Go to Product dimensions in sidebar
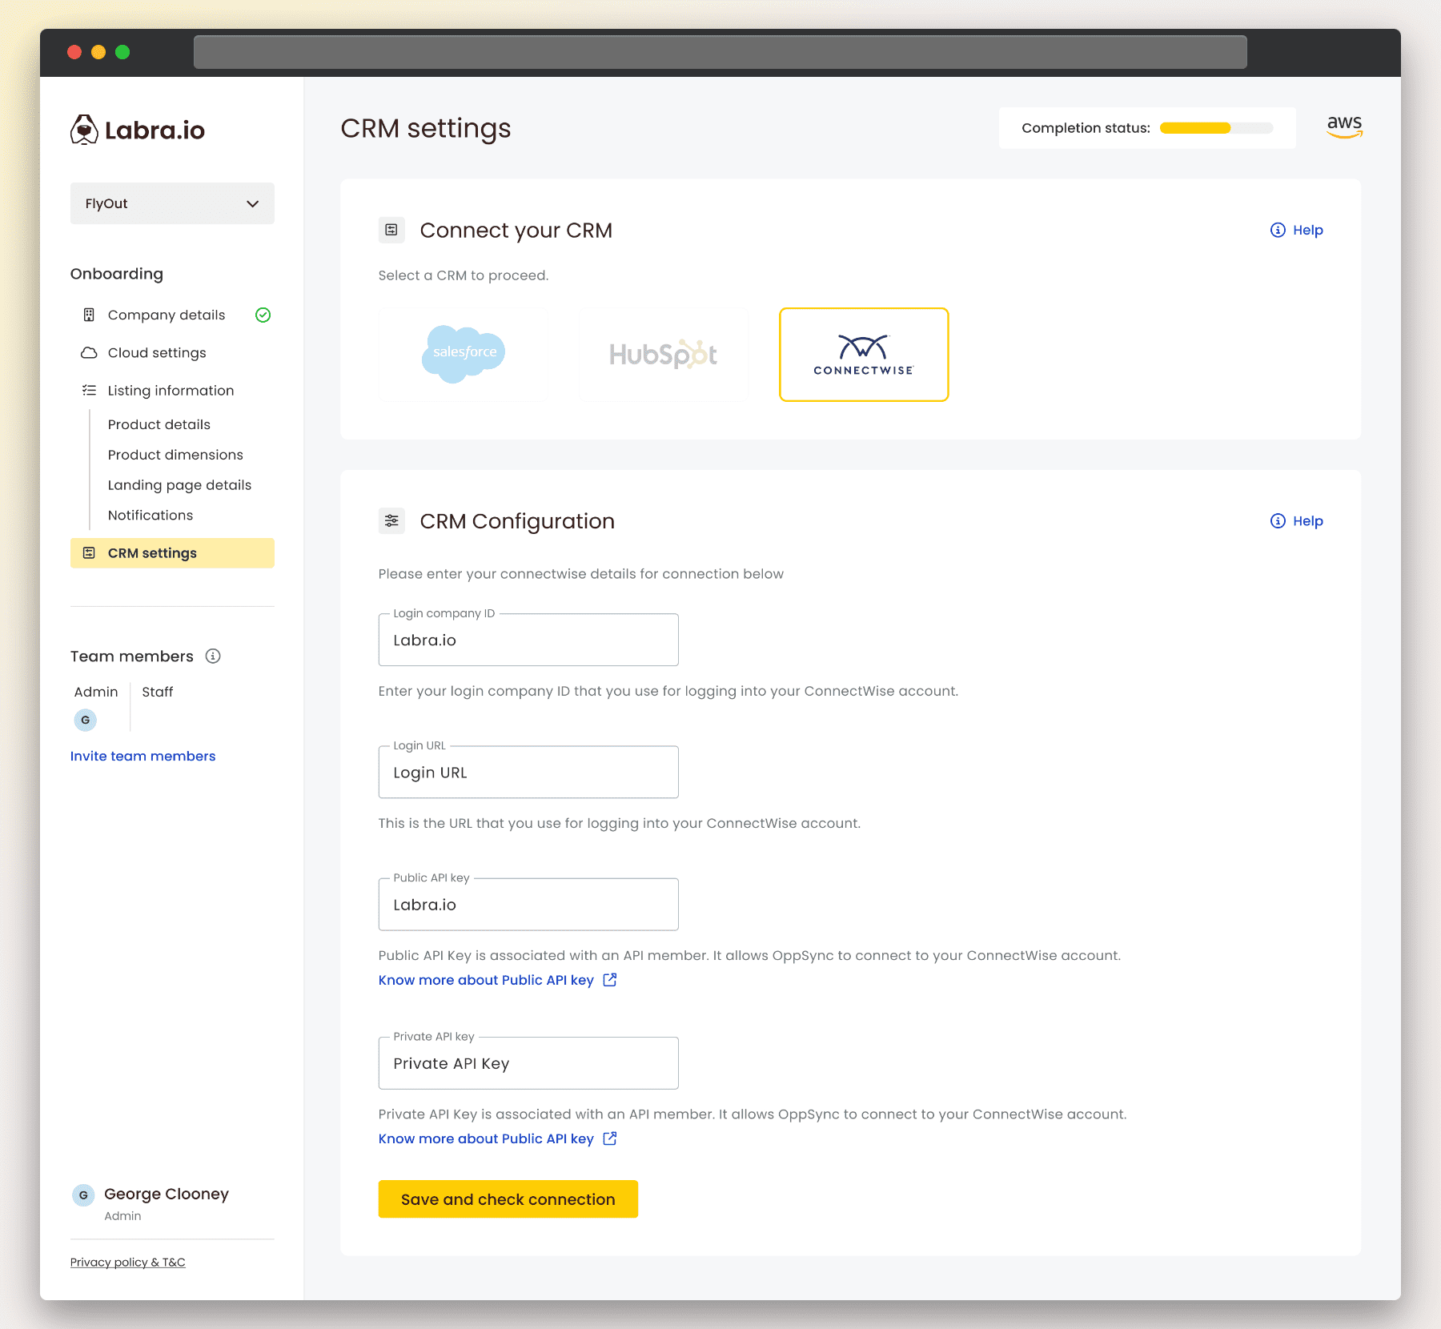This screenshot has height=1329, width=1441. [x=175, y=455]
